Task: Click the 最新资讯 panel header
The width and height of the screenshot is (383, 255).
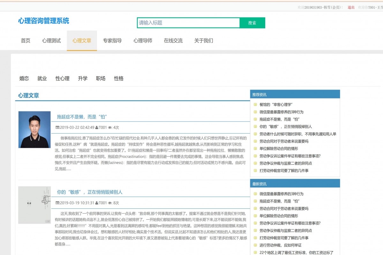Action: pos(295,183)
